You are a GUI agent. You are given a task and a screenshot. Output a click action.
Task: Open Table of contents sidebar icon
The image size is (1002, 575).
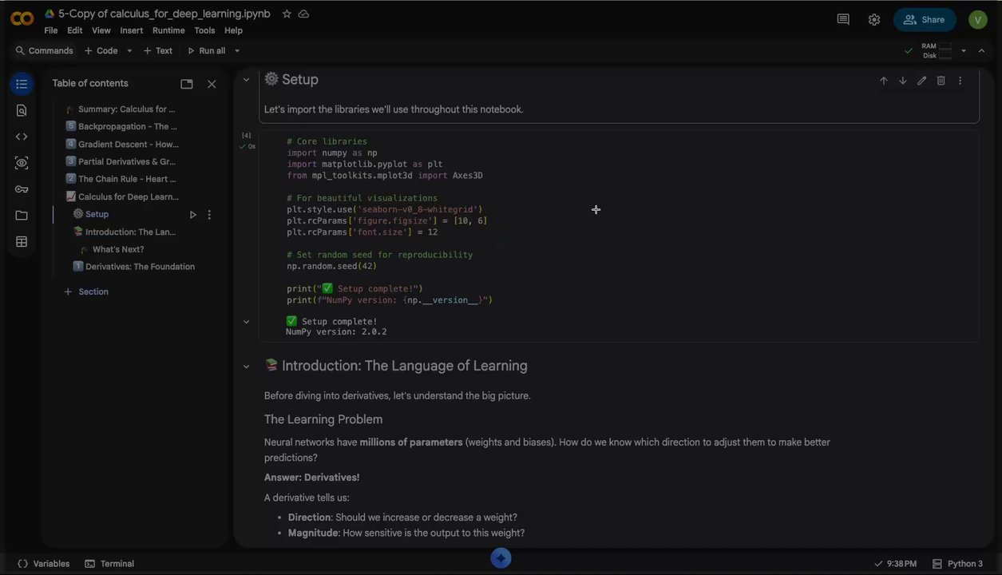[x=22, y=84]
